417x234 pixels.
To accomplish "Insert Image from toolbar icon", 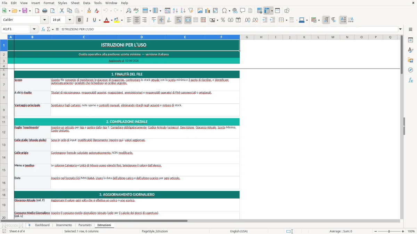I will pyautogui.click(x=200, y=11).
